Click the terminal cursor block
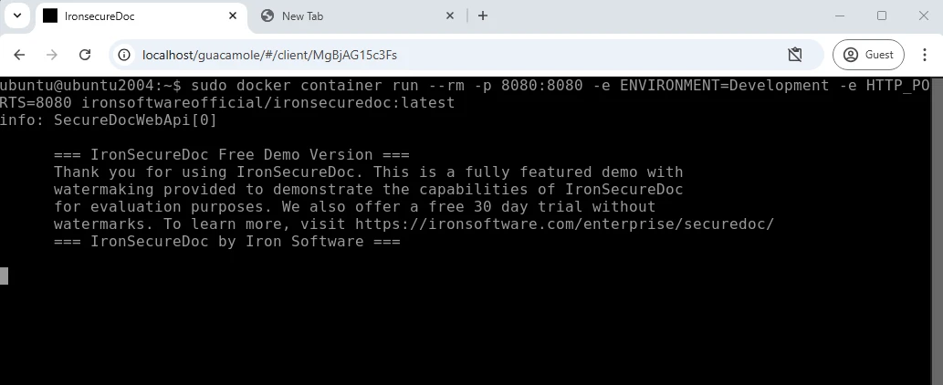The width and height of the screenshot is (943, 385). point(4,276)
